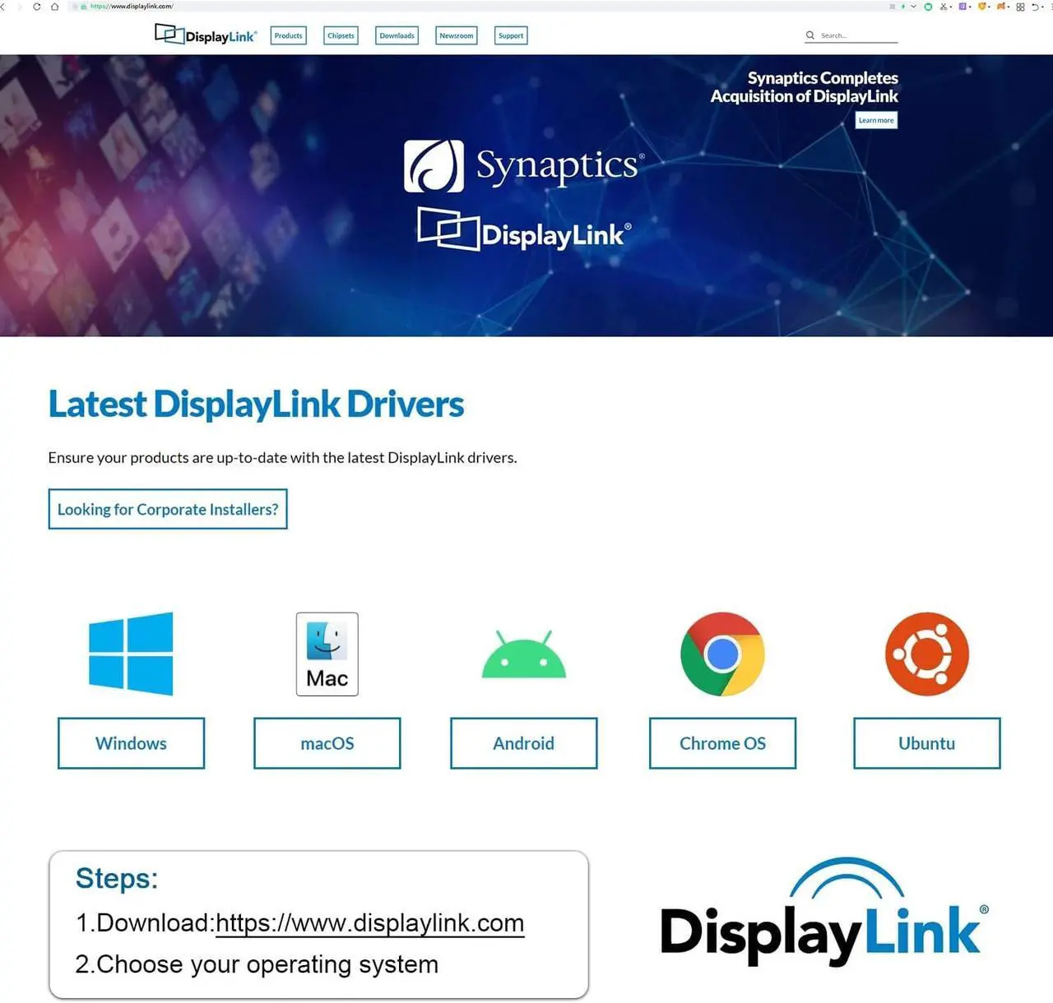Click the orange extension icon in toolbar
Viewport: 1053px width, 1003px height.
click(1001, 7)
